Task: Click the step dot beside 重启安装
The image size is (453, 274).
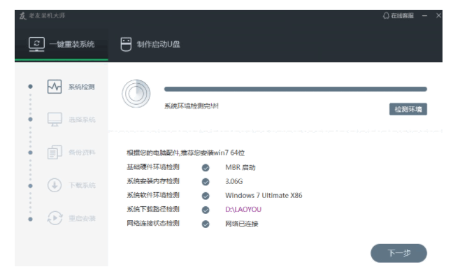Action: 30,219
